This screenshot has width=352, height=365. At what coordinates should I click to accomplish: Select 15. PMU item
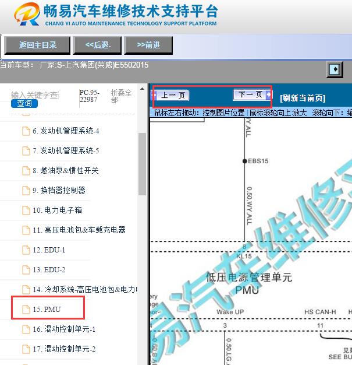47,310
